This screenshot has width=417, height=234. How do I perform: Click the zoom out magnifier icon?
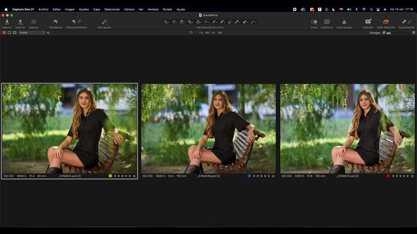(x=384, y=33)
